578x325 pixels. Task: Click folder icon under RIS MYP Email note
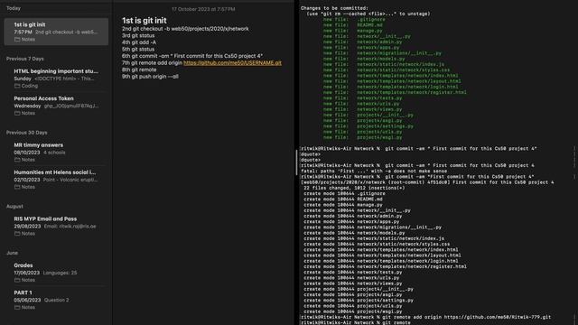point(17,234)
